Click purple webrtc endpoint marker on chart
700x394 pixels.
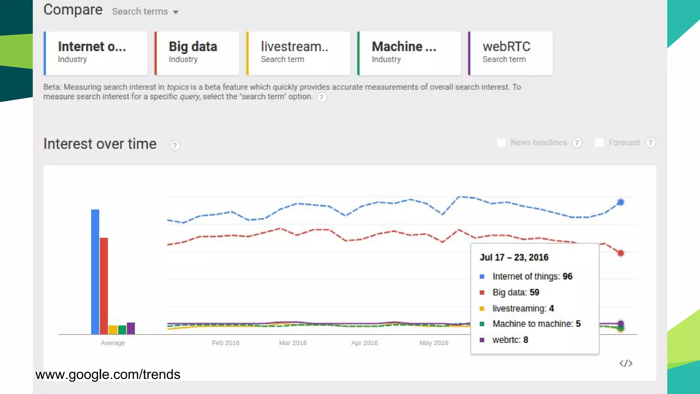coord(621,323)
